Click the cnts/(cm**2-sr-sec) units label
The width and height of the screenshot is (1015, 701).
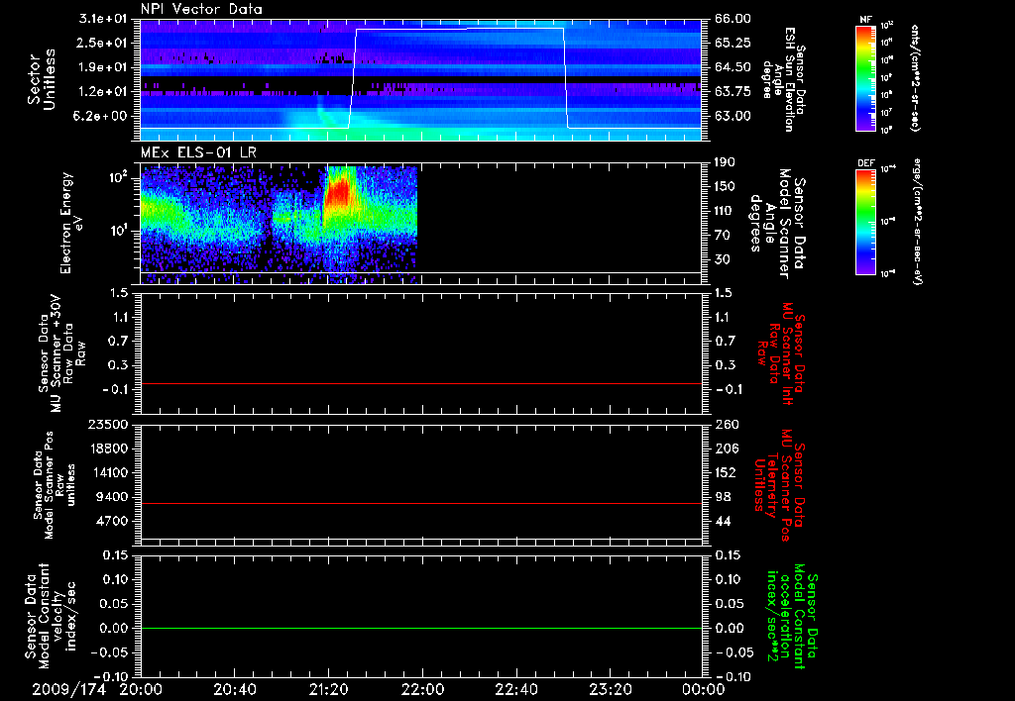tap(915, 78)
